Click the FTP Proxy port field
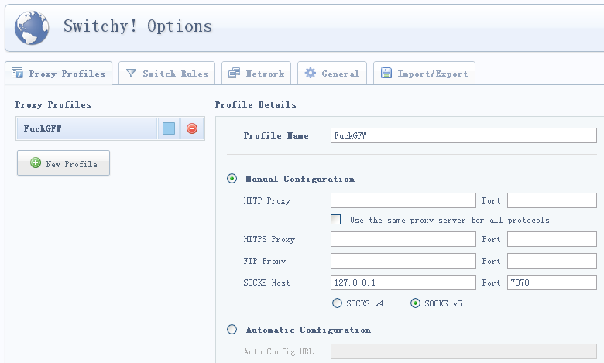604x363 pixels. (x=551, y=261)
